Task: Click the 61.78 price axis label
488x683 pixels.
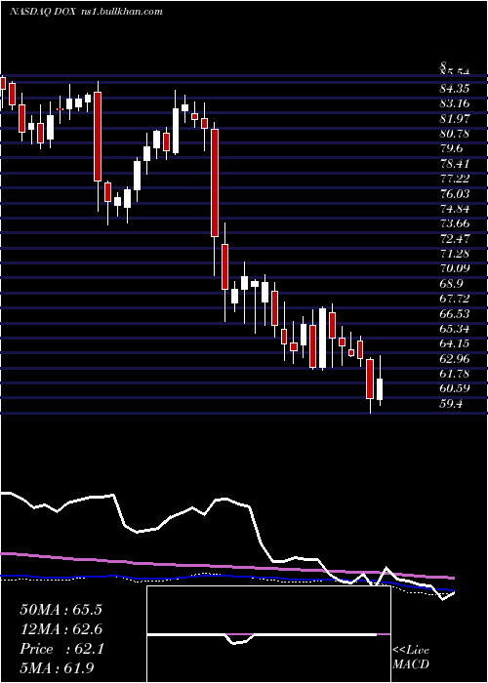Action: [x=455, y=374]
